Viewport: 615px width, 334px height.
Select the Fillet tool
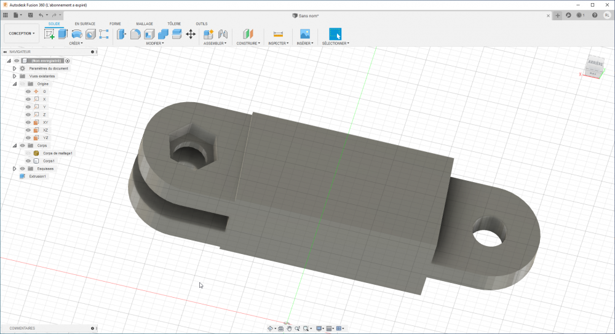(x=135, y=34)
